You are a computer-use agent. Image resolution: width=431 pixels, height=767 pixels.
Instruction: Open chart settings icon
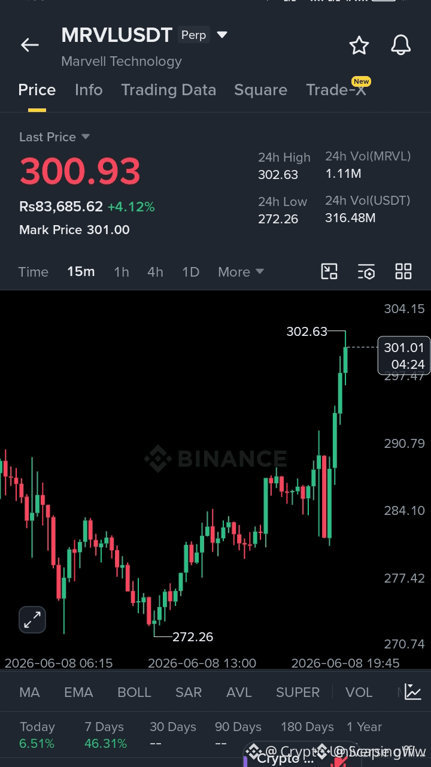click(366, 271)
